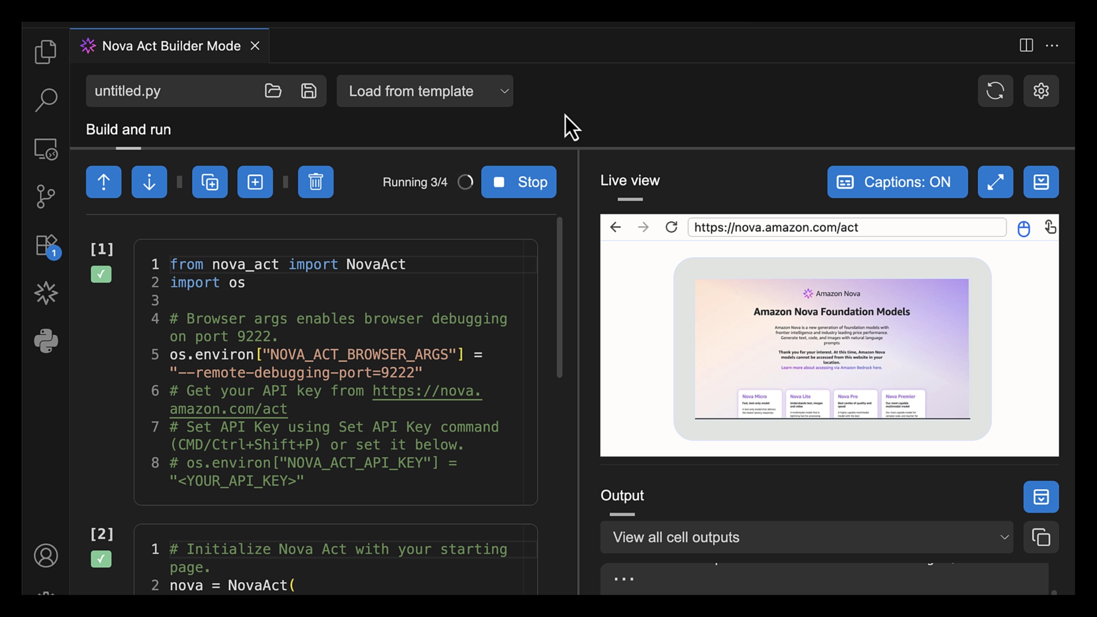Screen dimensions: 1097x617
Task: Expand View all cell outputs dropdown
Action: pyautogui.click(x=806, y=538)
